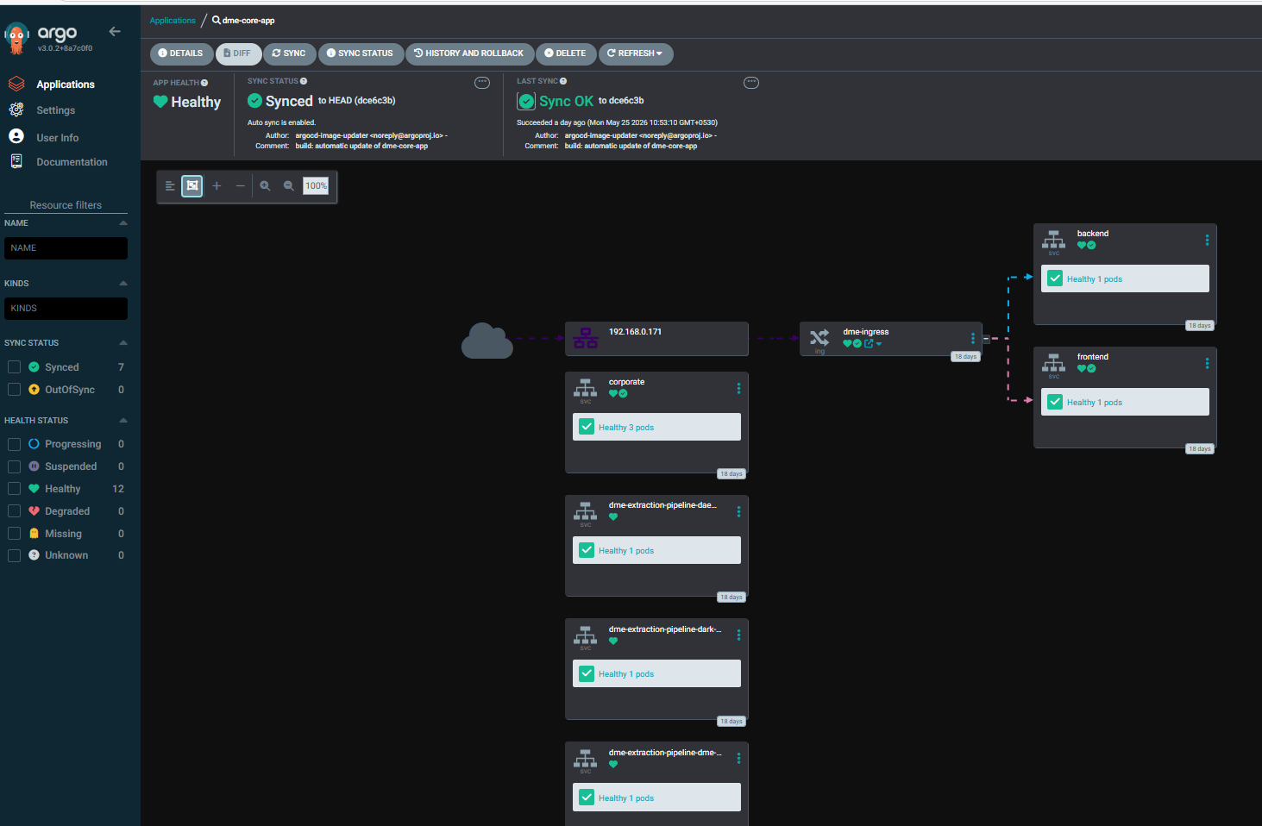The width and height of the screenshot is (1262, 826).
Task: Click the zoom in magnifier icon
Action: click(x=265, y=185)
